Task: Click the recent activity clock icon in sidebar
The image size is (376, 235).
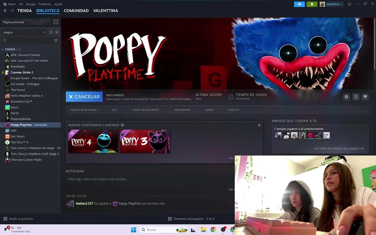Action: (x=51, y=32)
